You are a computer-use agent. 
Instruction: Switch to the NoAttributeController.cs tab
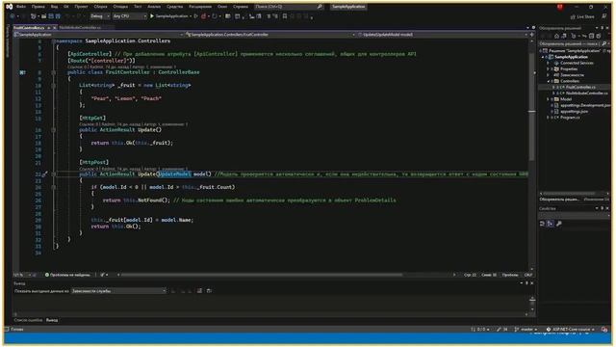click(x=80, y=28)
